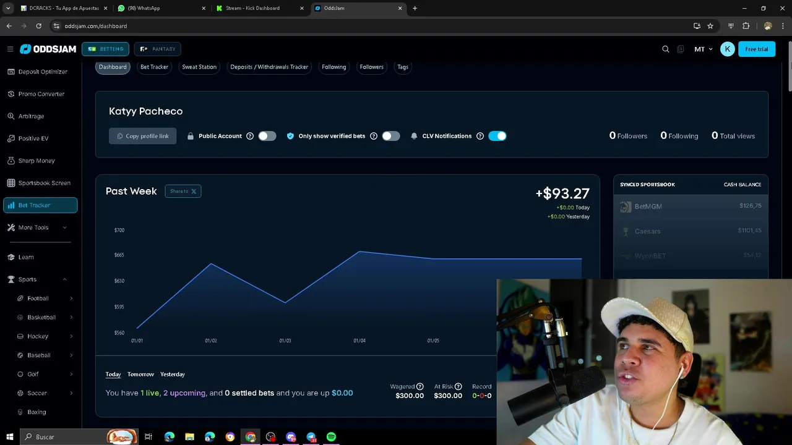Click Share to X button

183,191
